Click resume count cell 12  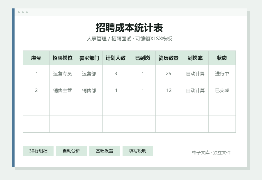click(169, 91)
